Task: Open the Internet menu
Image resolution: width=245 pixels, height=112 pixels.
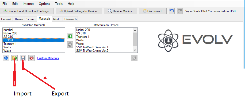Action: coord(28,4)
